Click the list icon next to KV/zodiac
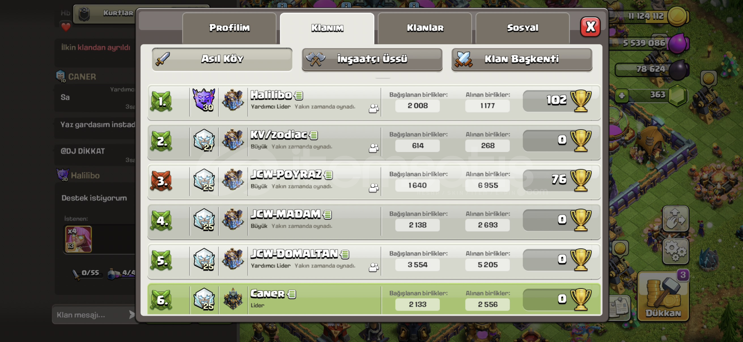Screen dimensions: 743x342 point(314,135)
